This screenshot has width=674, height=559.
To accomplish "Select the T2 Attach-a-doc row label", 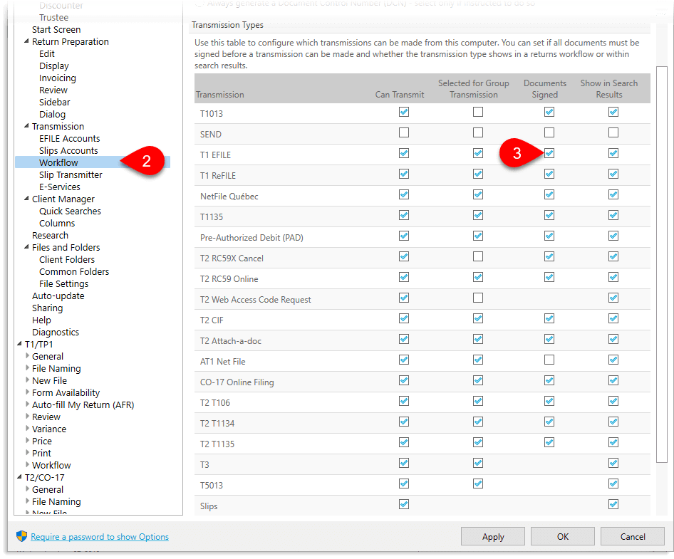I will coord(230,340).
